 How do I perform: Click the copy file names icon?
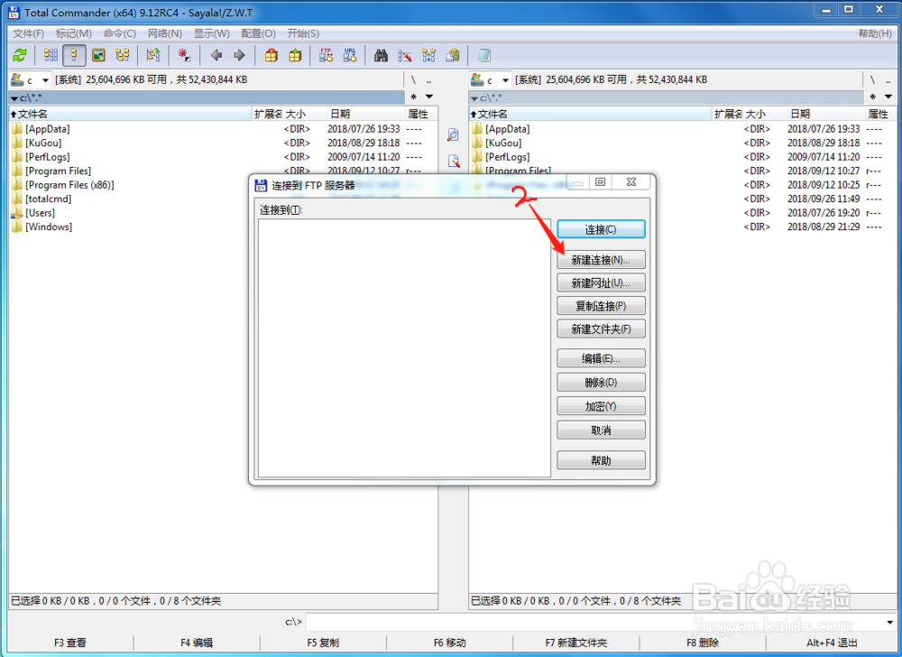[x=453, y=55]
